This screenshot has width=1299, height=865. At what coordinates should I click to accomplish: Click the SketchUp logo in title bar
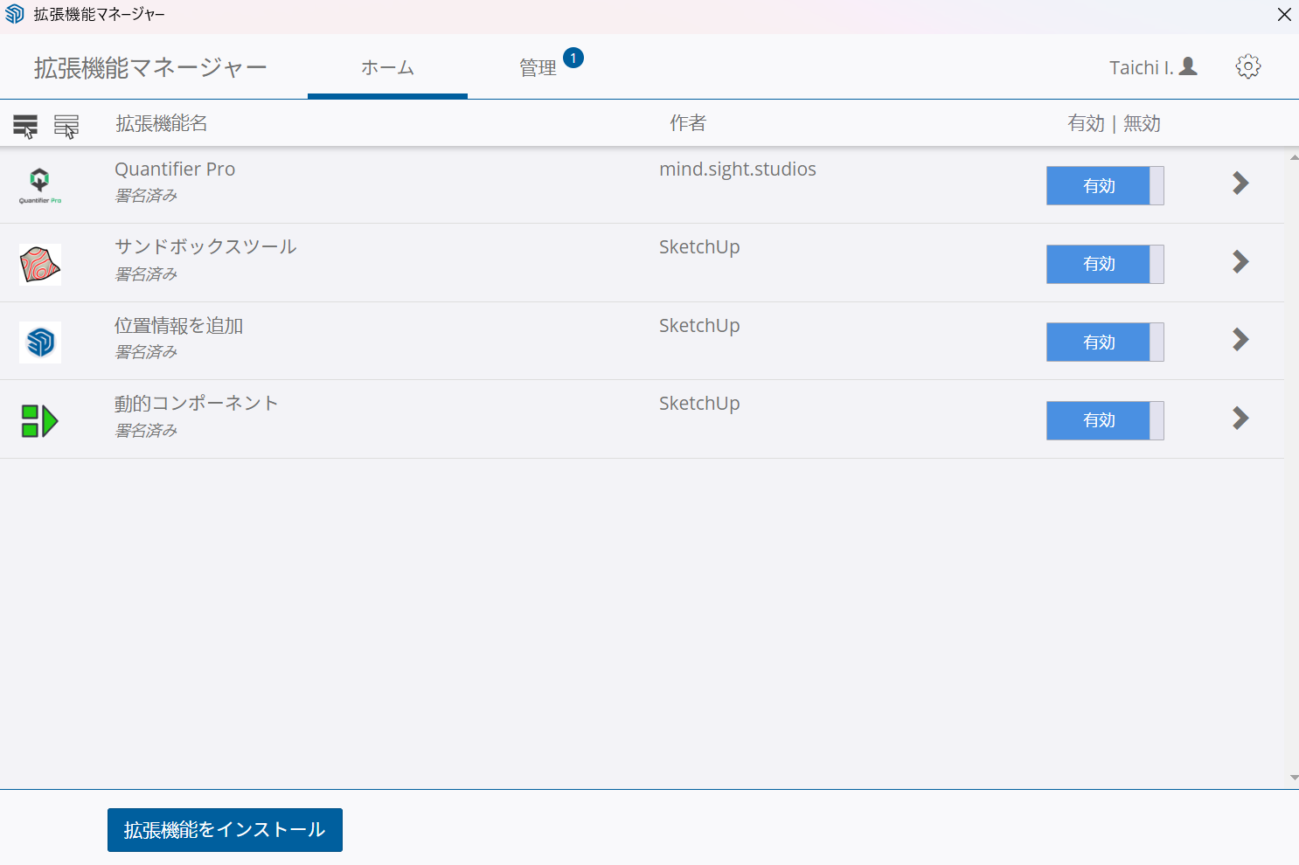[x=15, y=14]
